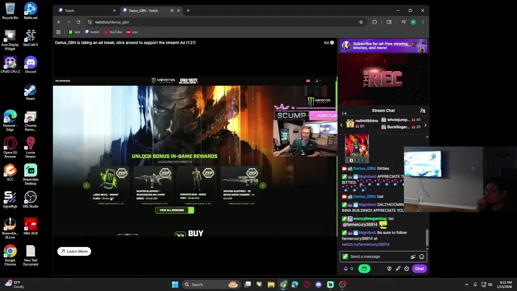This screenshot has width=517, height=291.
Task: Open a new Chrome tab
Action: click(188, 11)
